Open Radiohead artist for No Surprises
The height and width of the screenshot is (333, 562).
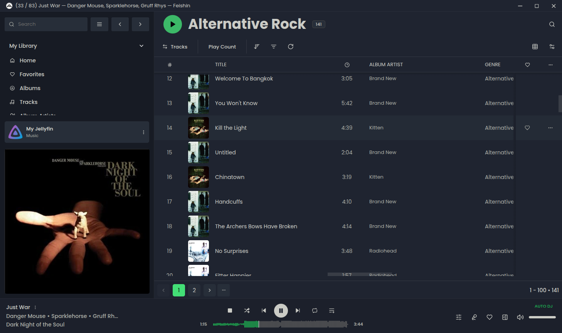pos(383,251)
